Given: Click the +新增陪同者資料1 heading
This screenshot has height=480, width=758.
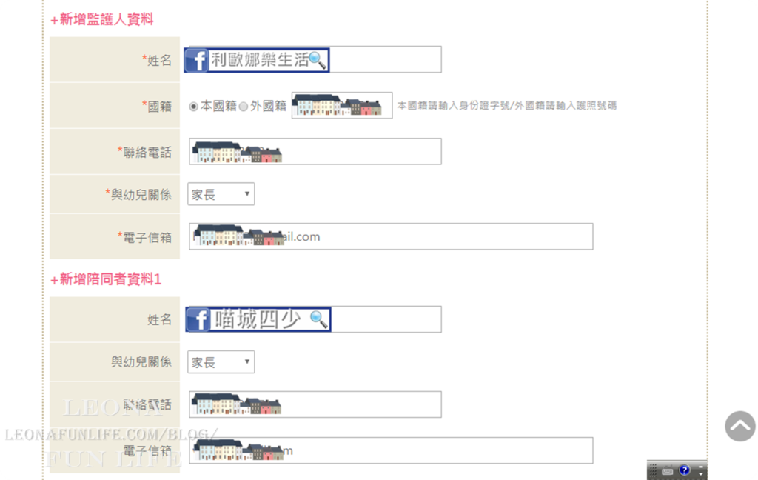Looking at the screenshot, I should (106, 279).
